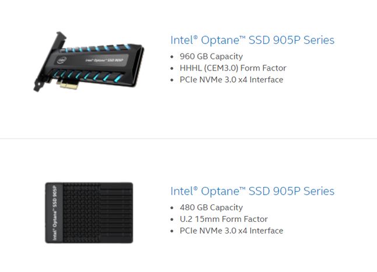Screen dimensions: 377x272
Task: Open the 960 GB product's Optane SSD 905P Series title
Action: 252,40
